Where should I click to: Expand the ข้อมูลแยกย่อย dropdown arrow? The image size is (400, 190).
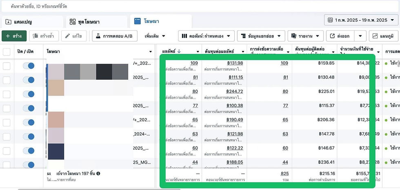tap(279, 36)
